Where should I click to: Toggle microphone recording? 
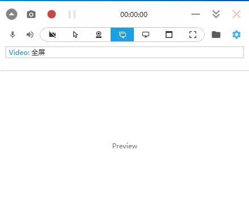(x=12, y=35)
